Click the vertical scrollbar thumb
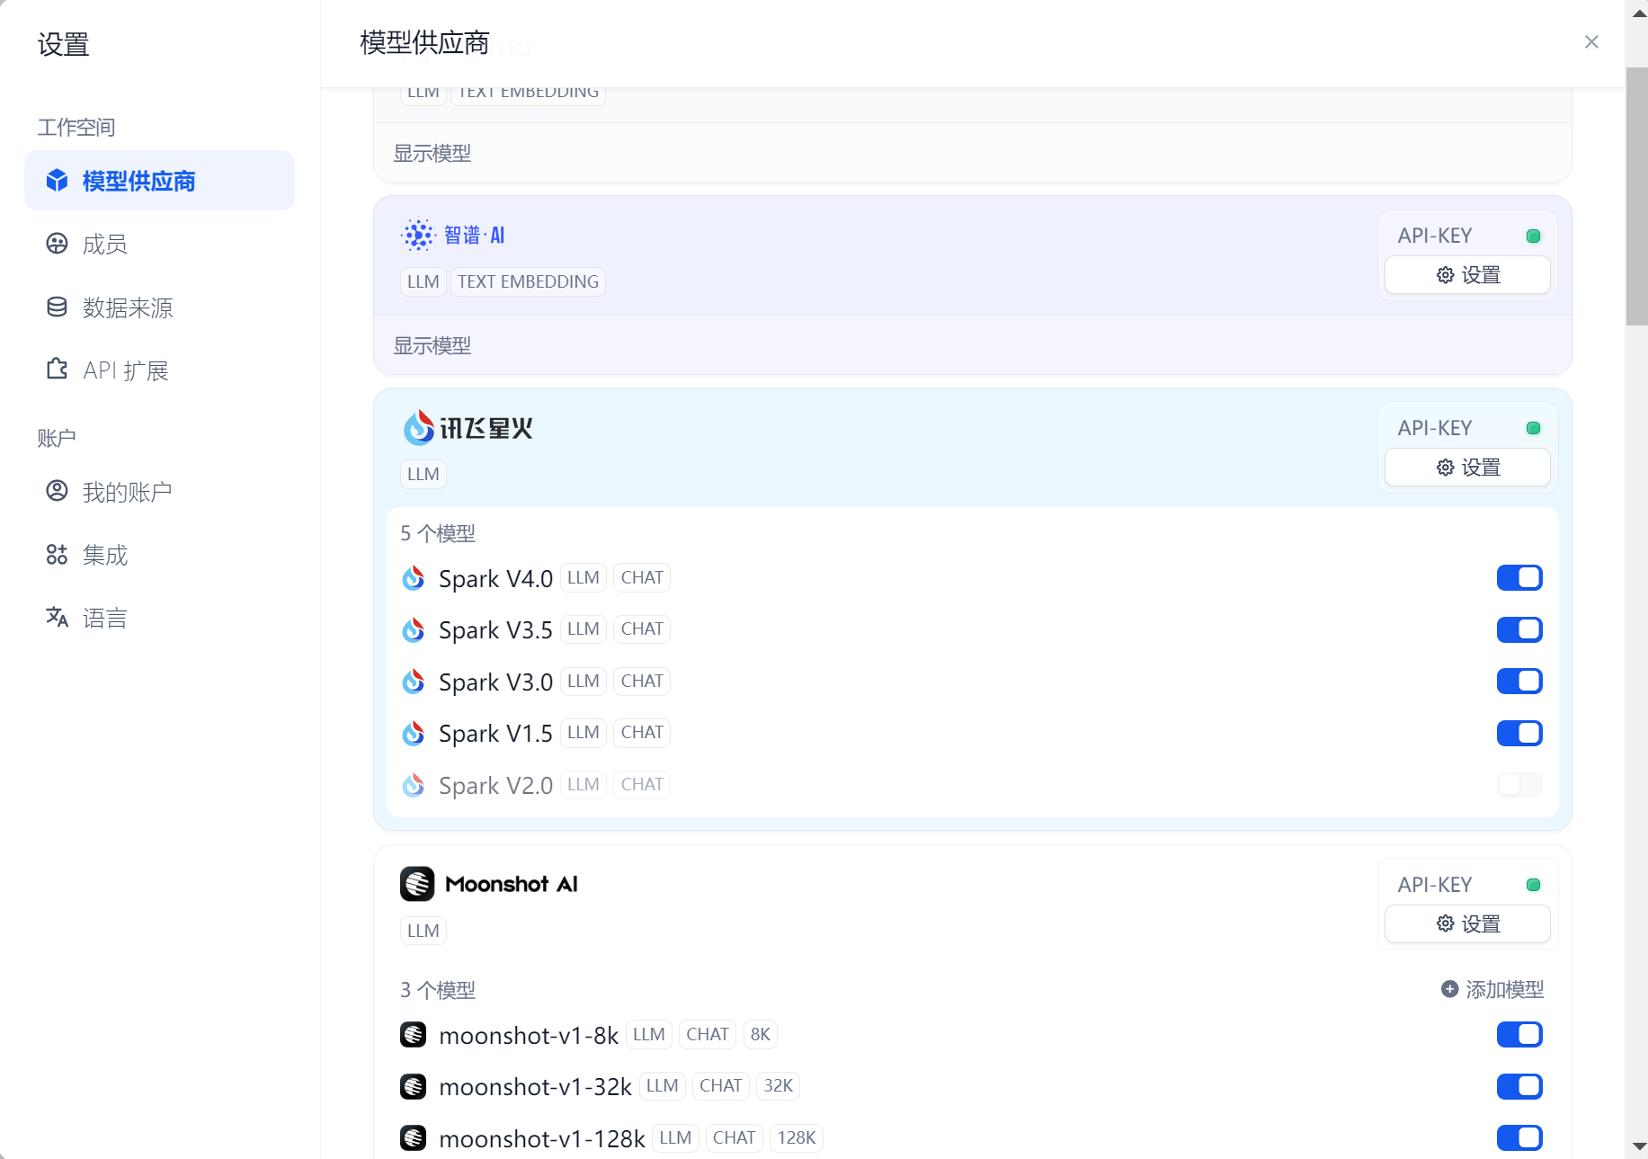This screenshot has height=1159, width=1648. click(x=1636, y=196)
